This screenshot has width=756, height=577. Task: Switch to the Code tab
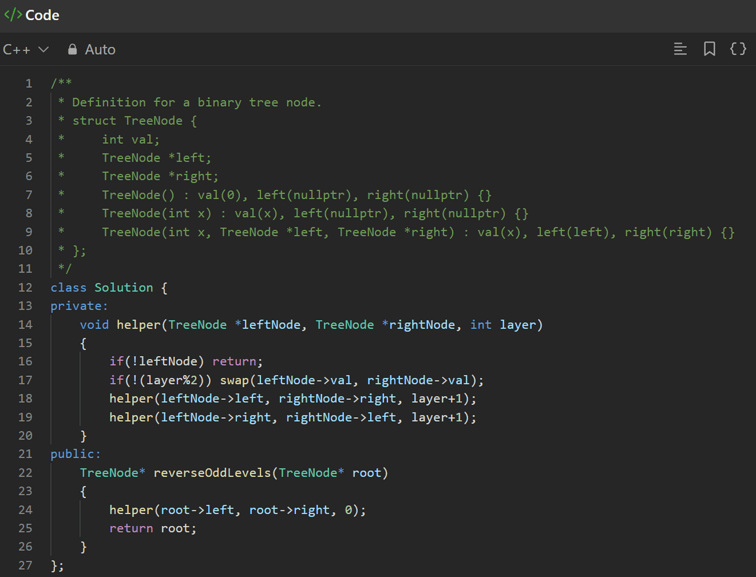[x=42, y=15]
